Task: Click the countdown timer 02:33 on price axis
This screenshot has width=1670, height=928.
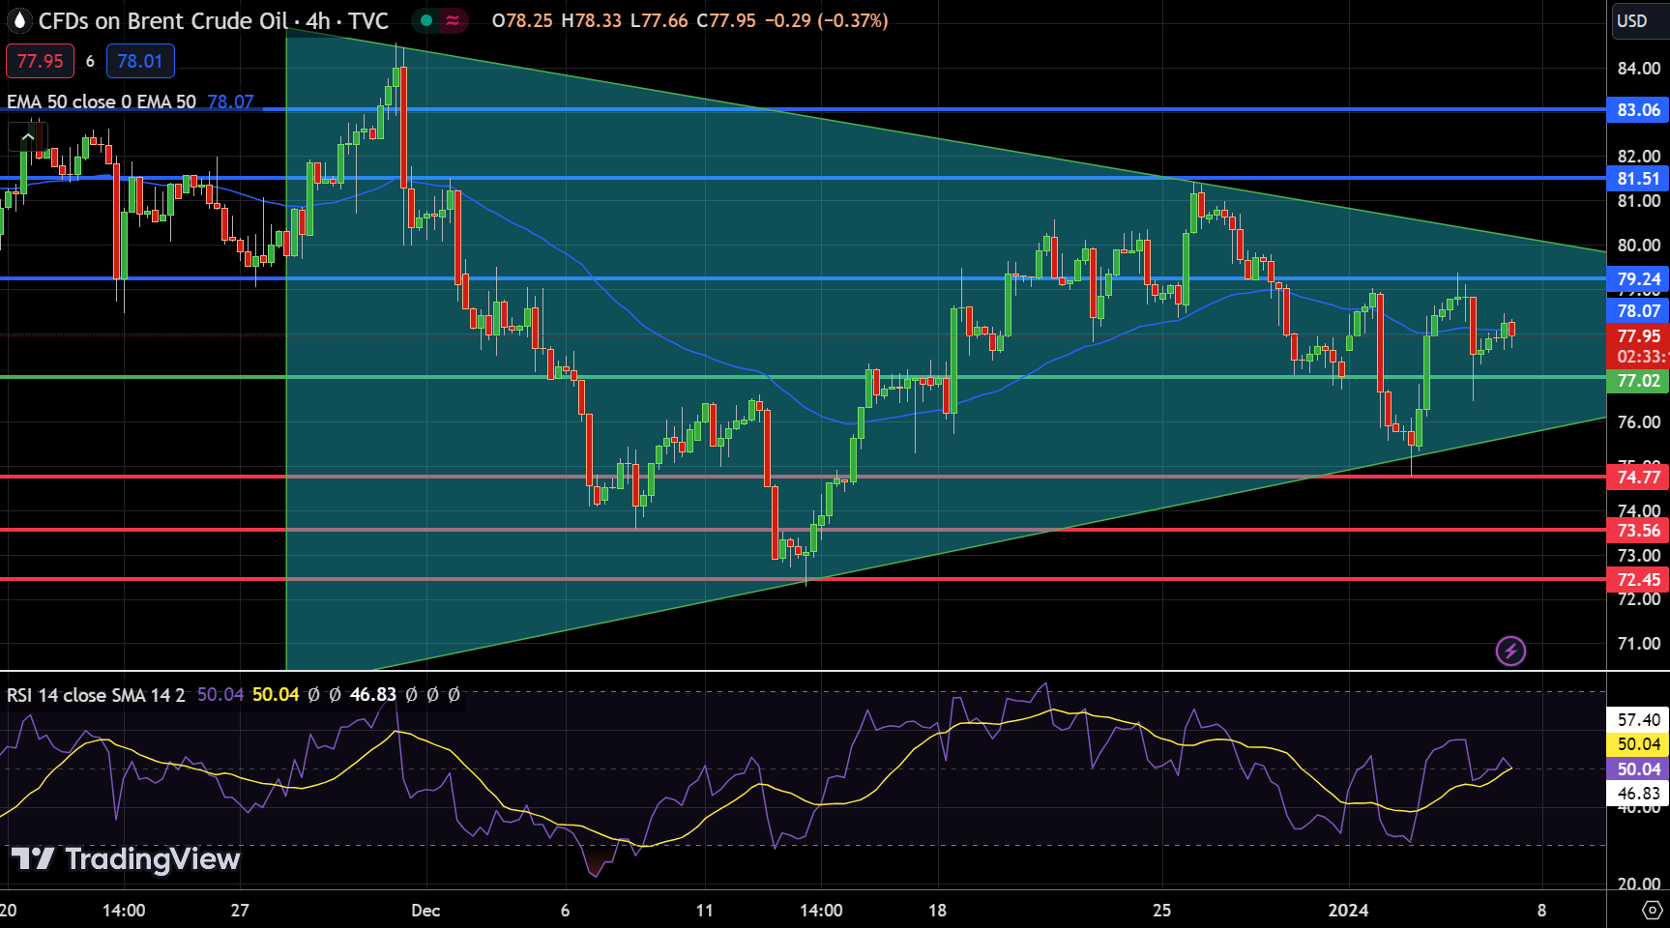Action: tap(1640, 358)
